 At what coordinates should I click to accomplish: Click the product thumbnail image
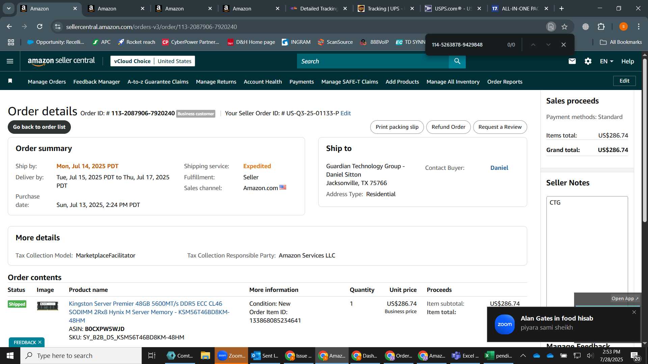pyautogui.click(x=47, y=306)
